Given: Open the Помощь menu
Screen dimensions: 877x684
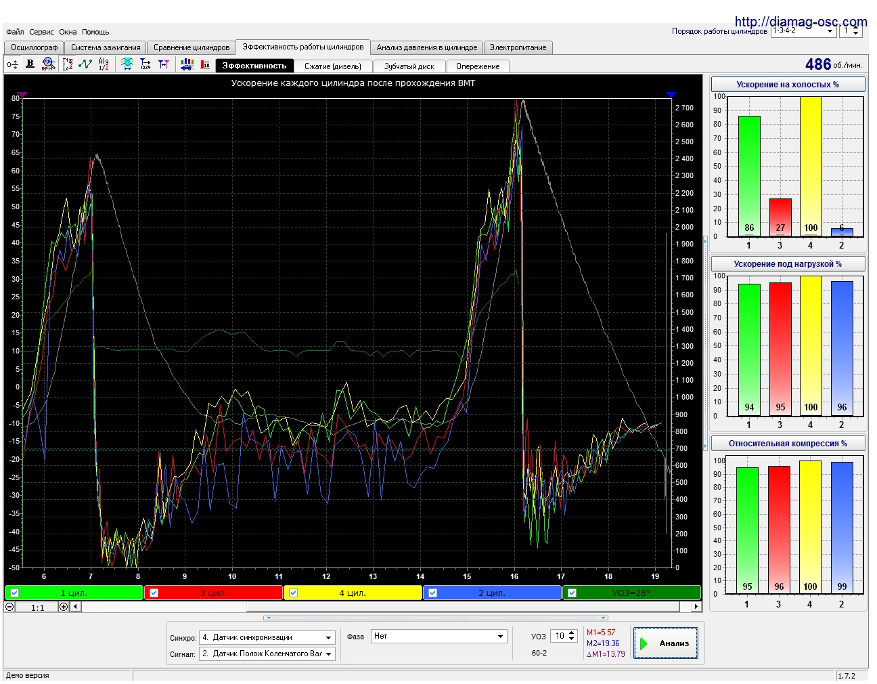Looking at the screenshot, I should click(95, 32).
